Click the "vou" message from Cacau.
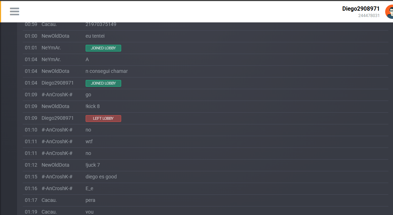393x215 pixels. click(x=90, y=212)
